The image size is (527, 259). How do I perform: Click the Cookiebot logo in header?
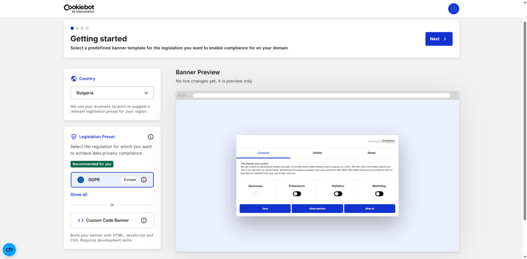click(79, 8)
